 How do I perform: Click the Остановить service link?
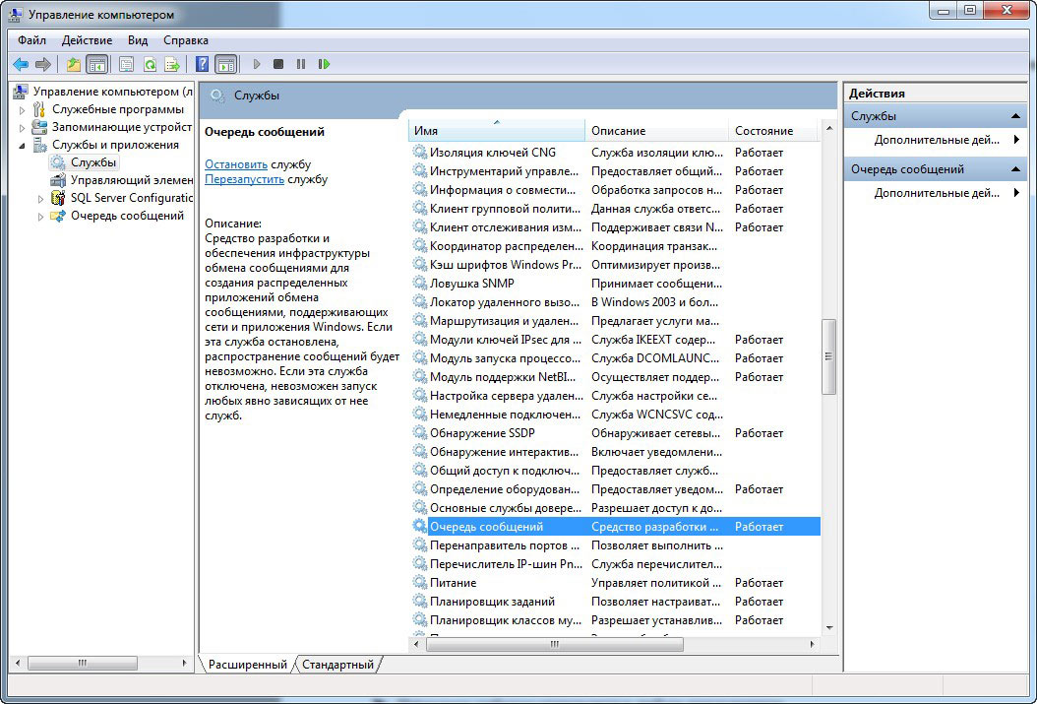click(236, 164)
